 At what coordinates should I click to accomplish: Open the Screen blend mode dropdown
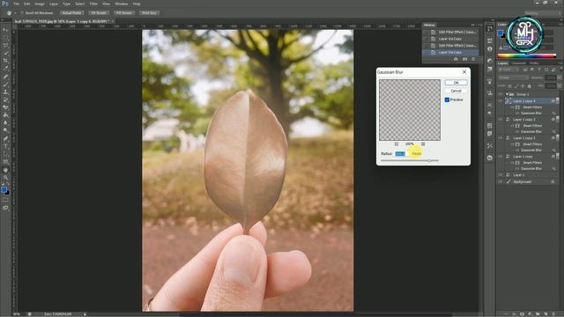(513, 77)
